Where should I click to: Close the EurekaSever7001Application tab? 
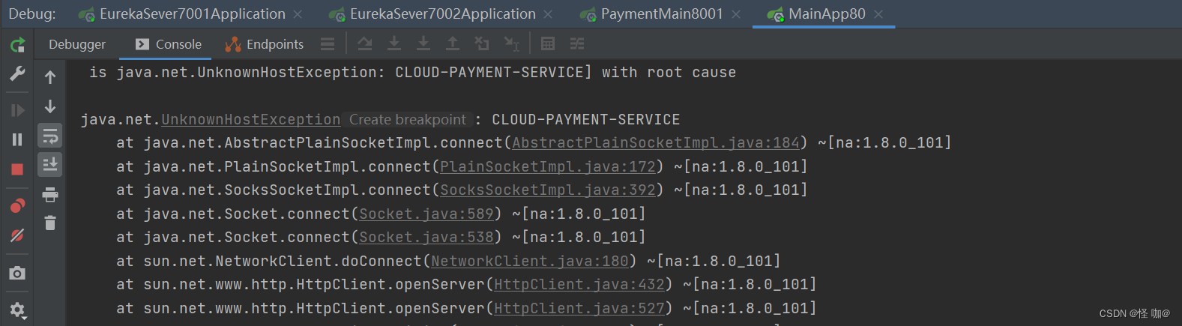298,14
